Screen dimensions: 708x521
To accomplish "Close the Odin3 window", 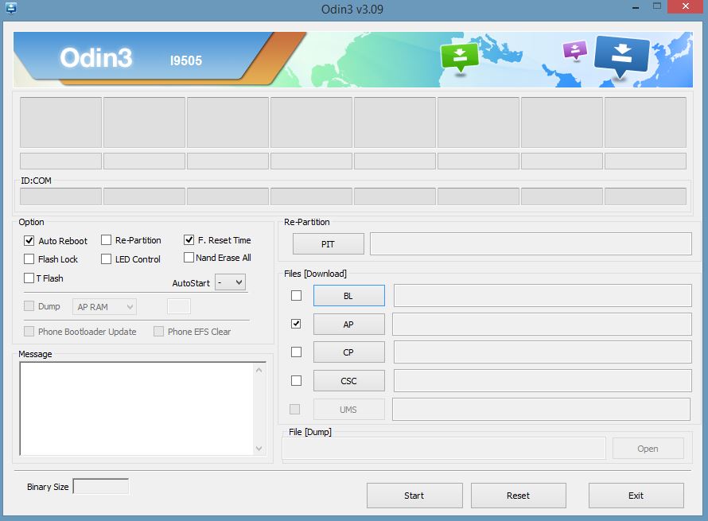I will pyautogui.click(x=686, y=6).
